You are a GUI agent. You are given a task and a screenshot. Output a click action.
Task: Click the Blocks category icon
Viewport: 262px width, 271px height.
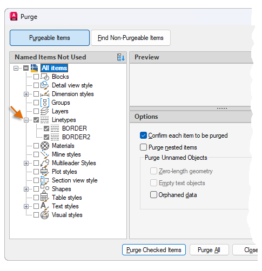(x=45, y=77)
